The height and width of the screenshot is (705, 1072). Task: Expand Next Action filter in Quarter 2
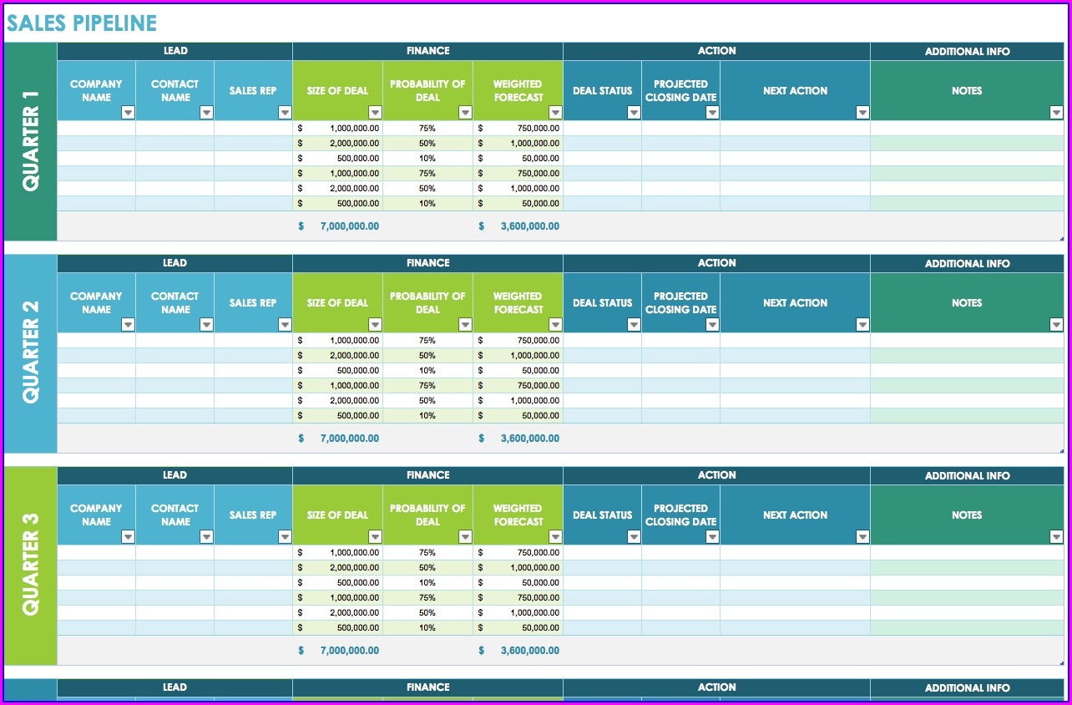click(862, 325)
